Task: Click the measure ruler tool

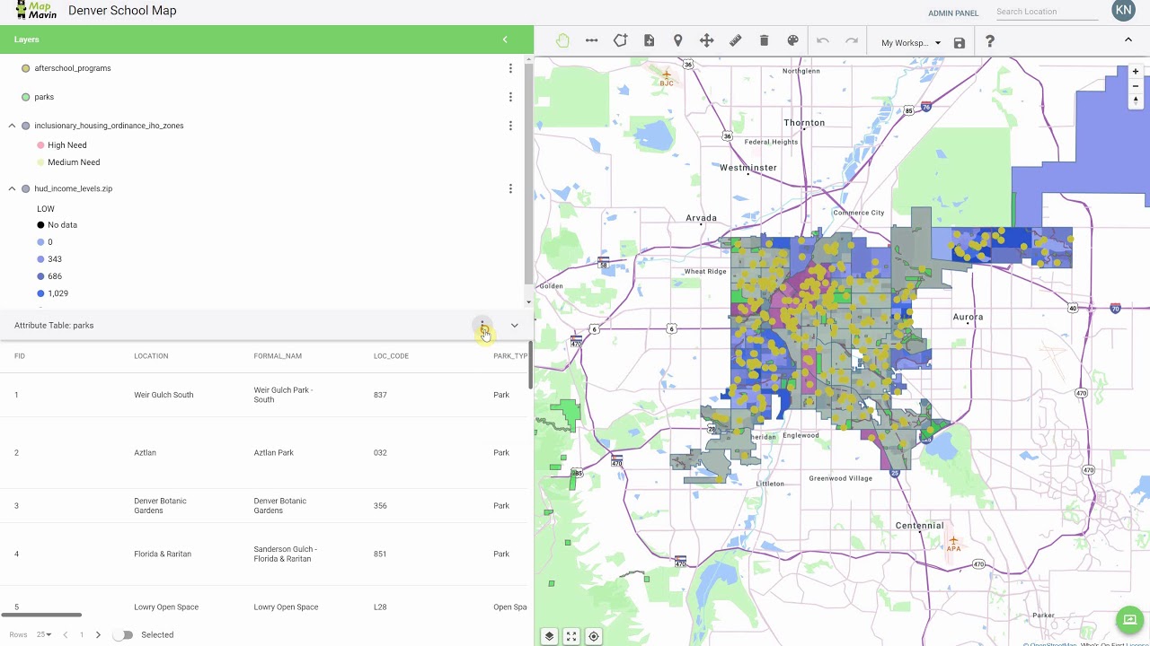Action: click(735, 40)
